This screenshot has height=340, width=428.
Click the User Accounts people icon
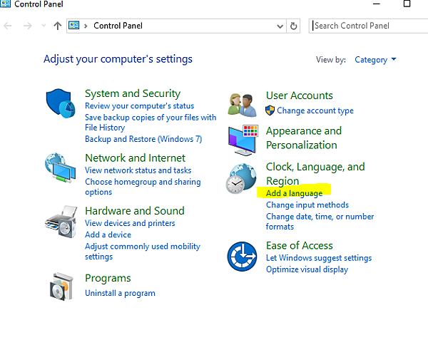click(242, 104)
